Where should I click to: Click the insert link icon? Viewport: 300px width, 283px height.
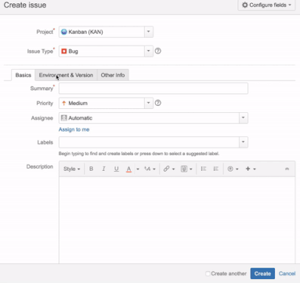click(166, 169)
